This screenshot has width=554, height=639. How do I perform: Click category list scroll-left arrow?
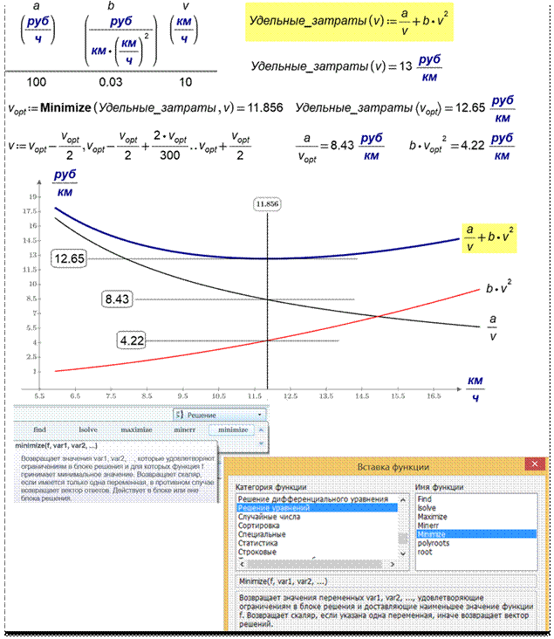click(242, 565)
